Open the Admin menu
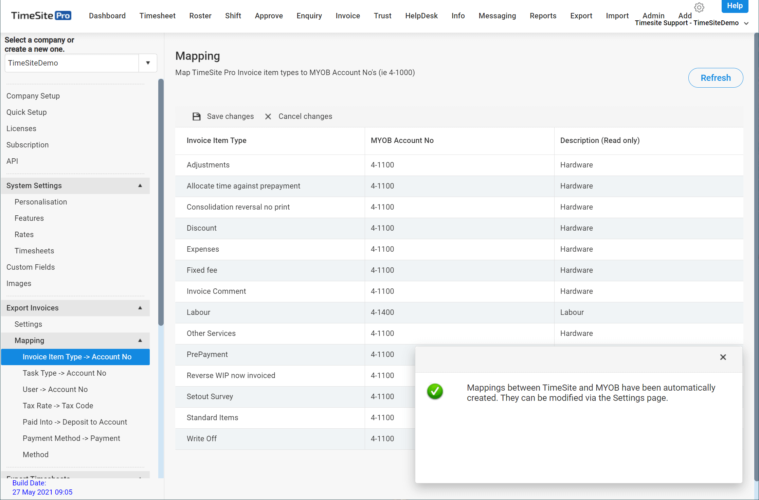The height and width of the screenshot is (500, 759). (x=653, y=16)
